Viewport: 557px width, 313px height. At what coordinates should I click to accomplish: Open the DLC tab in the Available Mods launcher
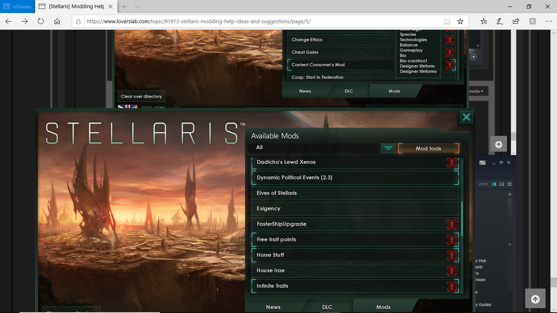327,307
